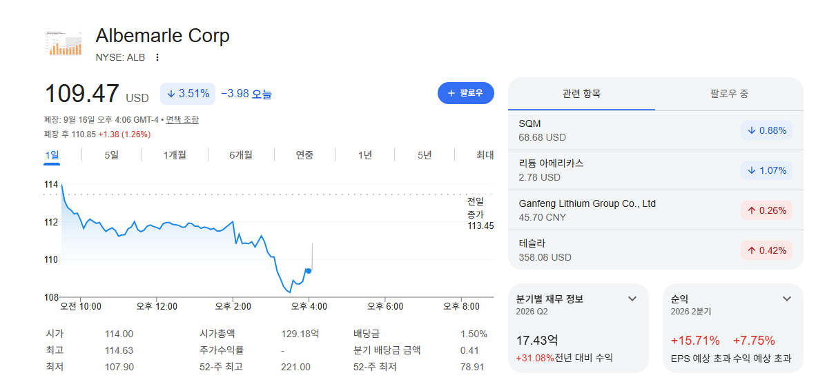
Task: Click SQM's 0.88% down-arrow badge
Action: tap(766, 130)
